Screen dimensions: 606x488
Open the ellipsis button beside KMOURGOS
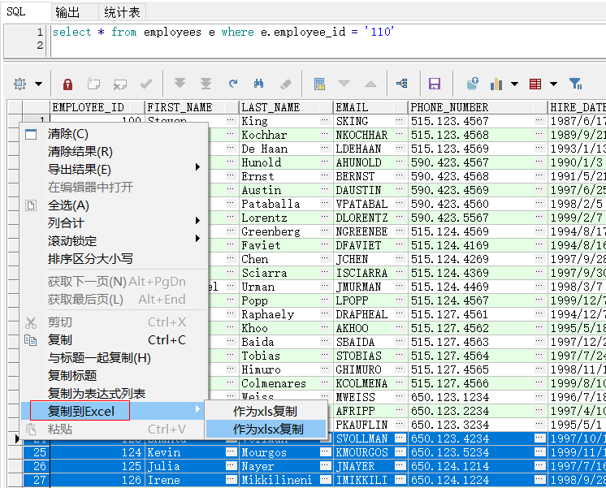point(400,452)
